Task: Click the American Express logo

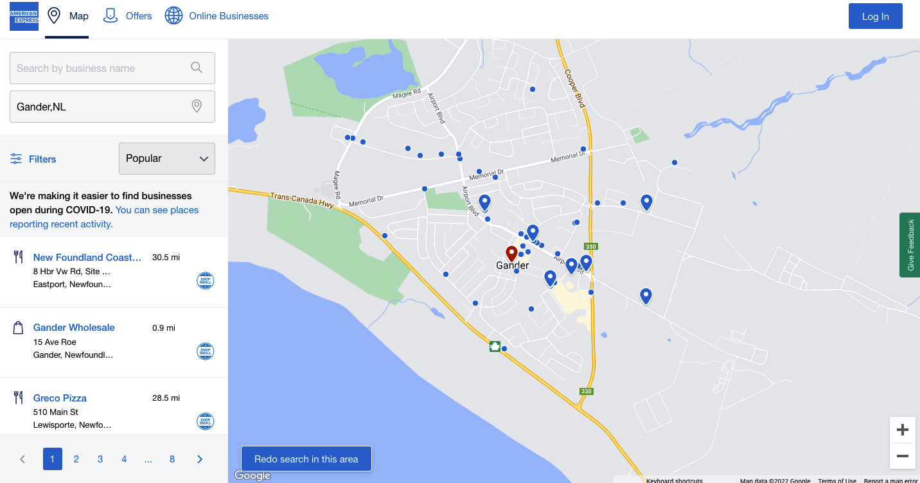Action: pos(24,16)
